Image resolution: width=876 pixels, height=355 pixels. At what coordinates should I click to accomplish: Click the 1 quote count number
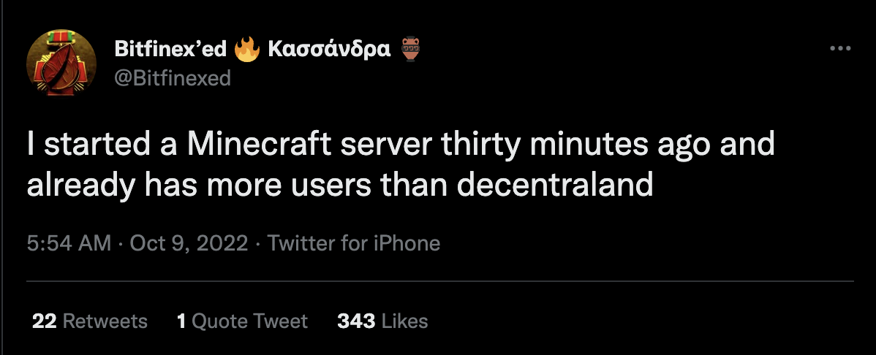click(181, 321)
